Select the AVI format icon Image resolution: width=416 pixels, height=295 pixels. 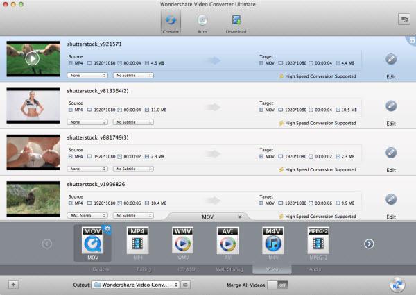[x=227, y=240]
